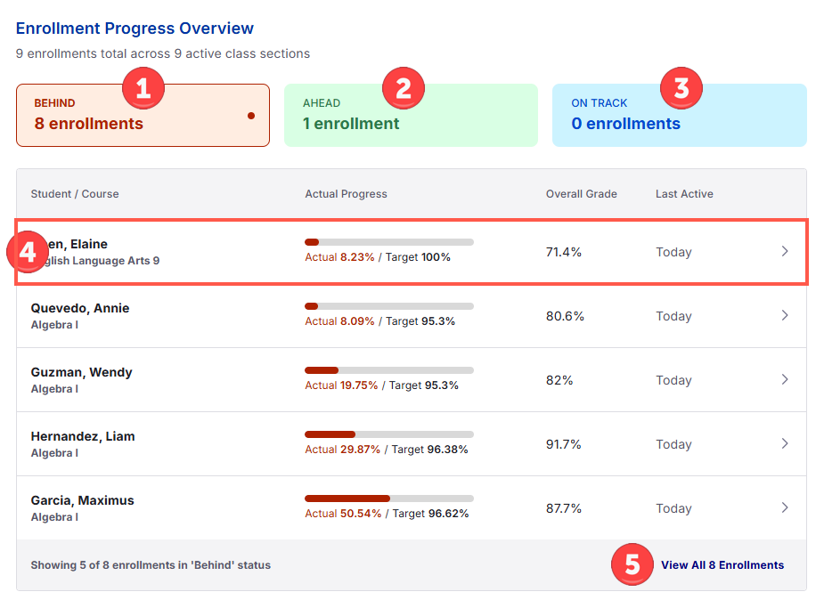This screenshot has width=824, height=600.
Task: Click the 87.7% overall grade value
Action: [563, 508]
